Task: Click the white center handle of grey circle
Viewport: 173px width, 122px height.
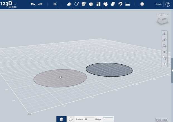Action: coord(61,77)
